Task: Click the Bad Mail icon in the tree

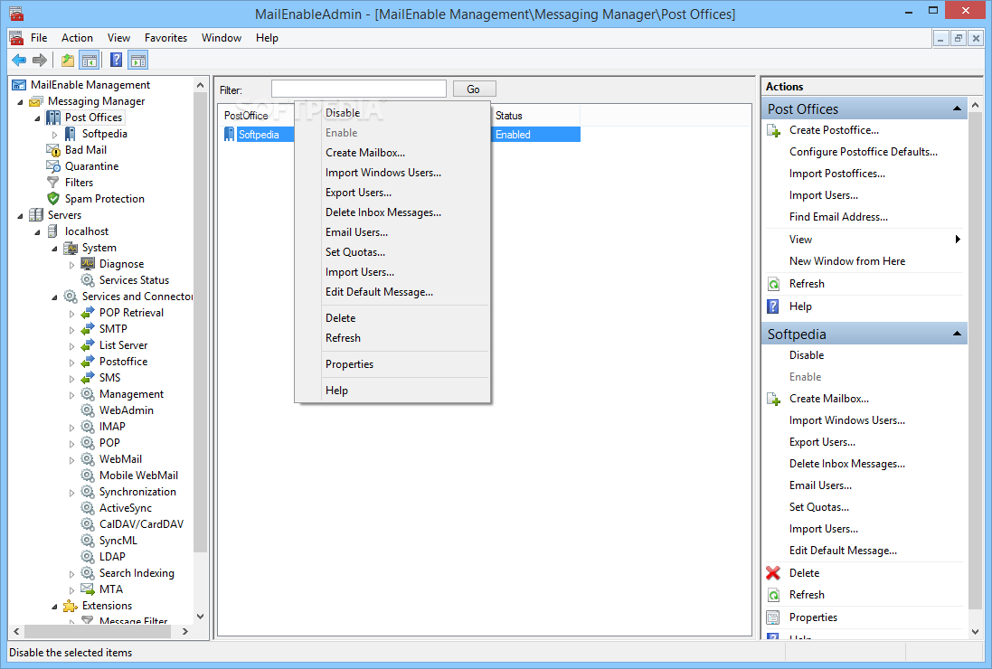Action: click(53, 150)
